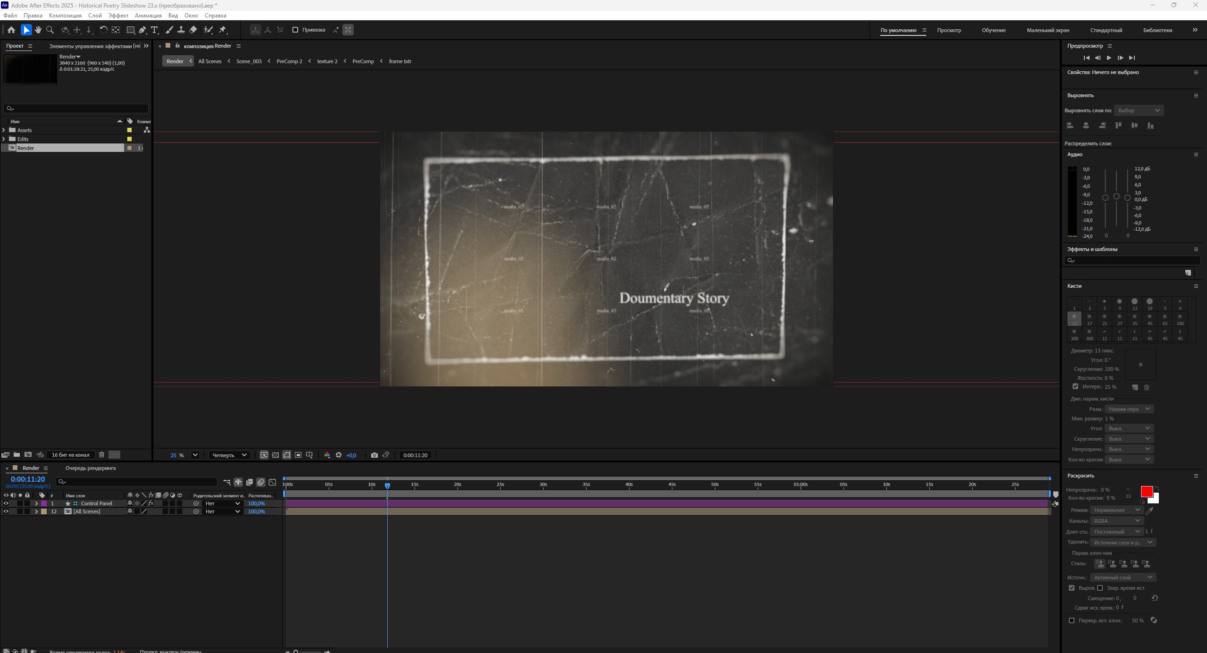1207x653 pixels.
Task: Open the Каналы RGBA dropdown
Action: tap(1116, 520)
